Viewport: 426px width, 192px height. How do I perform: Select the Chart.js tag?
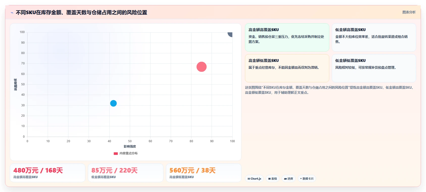click(254, 179)
